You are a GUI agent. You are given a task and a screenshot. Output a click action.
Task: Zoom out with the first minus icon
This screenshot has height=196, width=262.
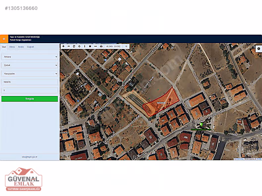(68, 47)
